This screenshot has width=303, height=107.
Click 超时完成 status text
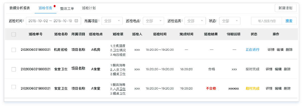point(252,88)
